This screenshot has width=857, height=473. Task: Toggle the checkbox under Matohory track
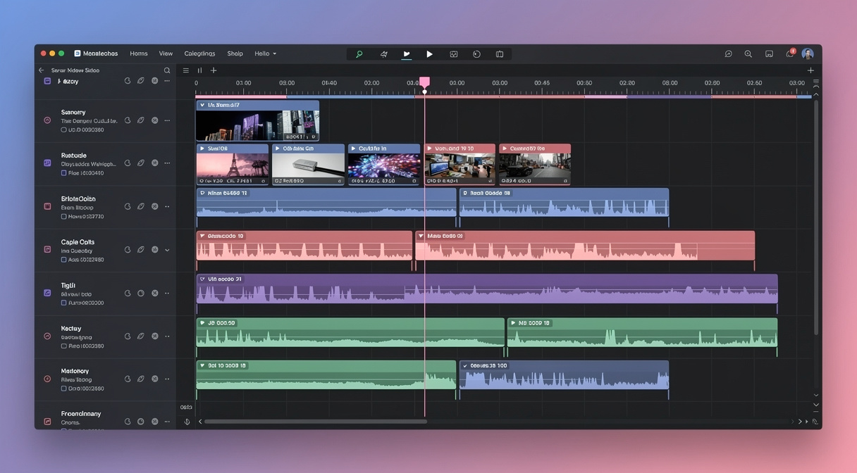click(63, 389)
